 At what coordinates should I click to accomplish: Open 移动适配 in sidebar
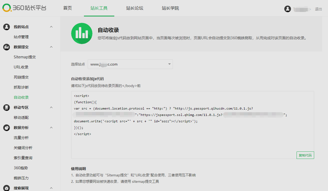[x=21, y=118]
